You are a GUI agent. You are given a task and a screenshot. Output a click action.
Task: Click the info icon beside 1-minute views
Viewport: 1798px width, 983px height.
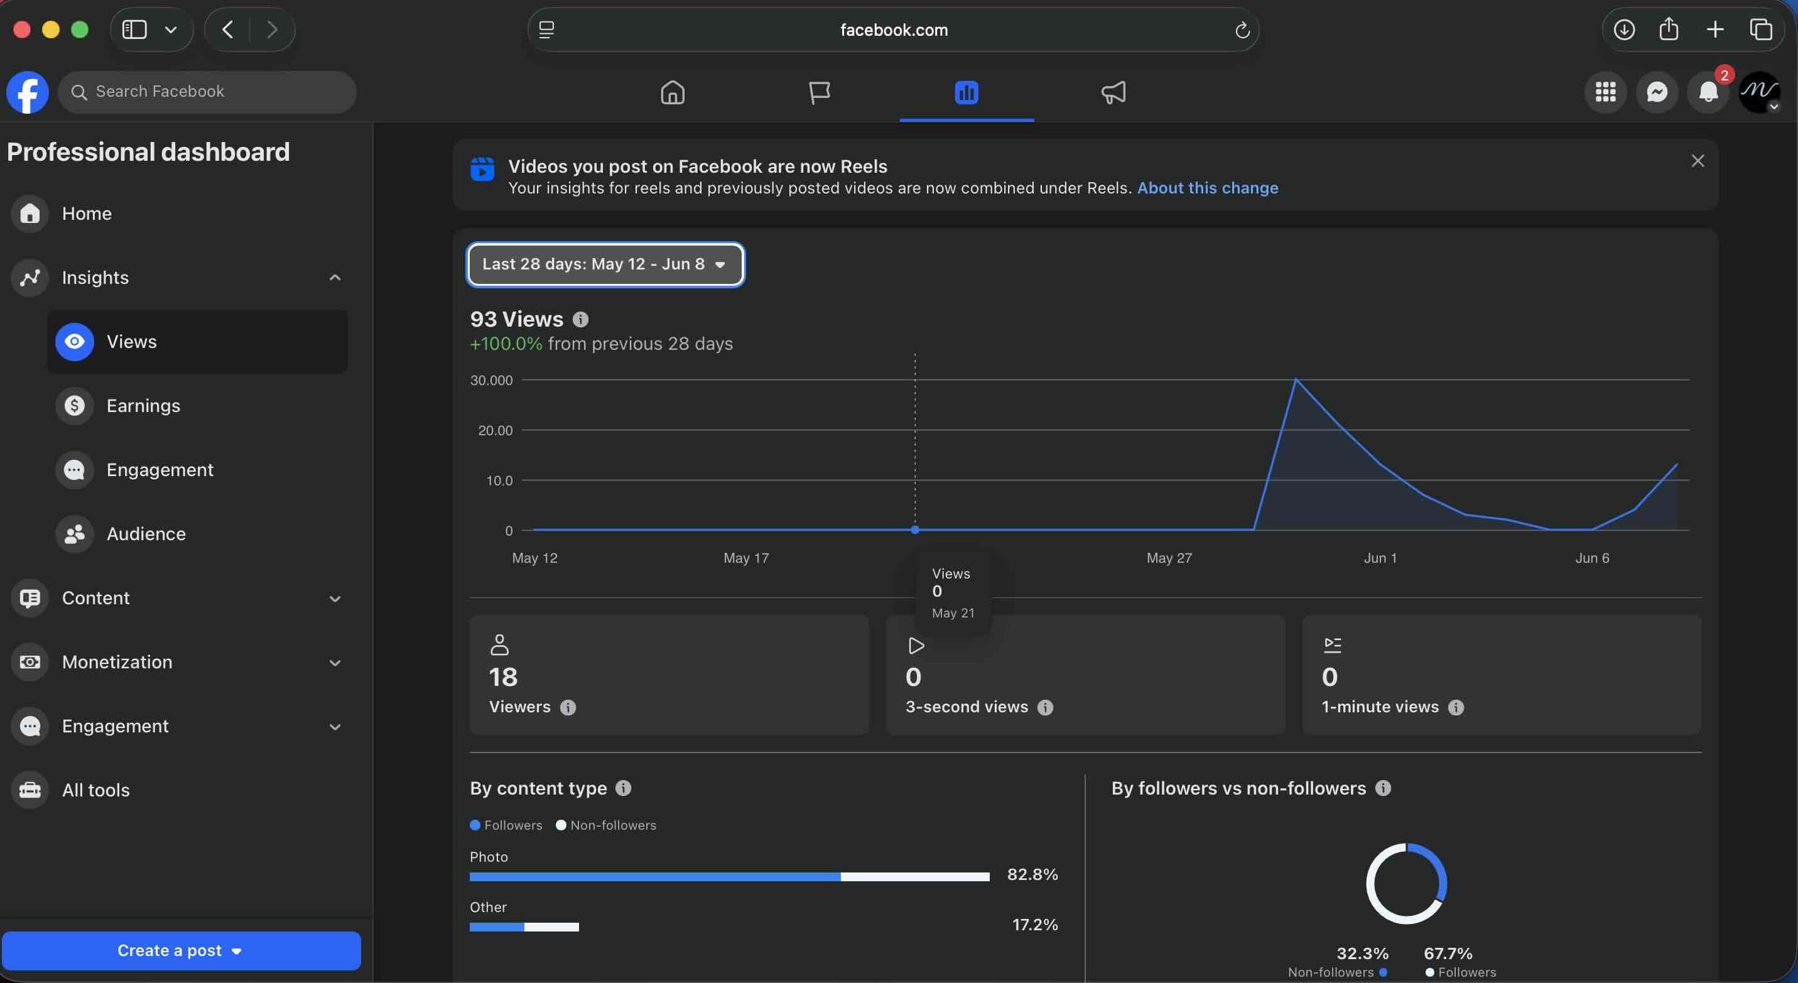point(1455,707)
